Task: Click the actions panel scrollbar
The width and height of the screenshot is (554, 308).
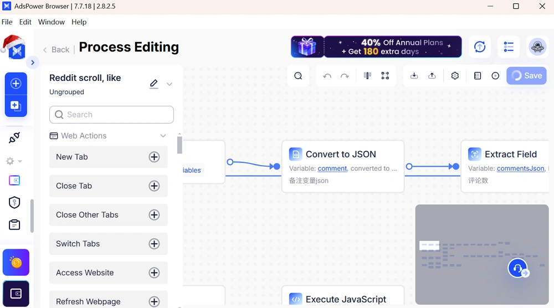Action: [x=179, y=145]
